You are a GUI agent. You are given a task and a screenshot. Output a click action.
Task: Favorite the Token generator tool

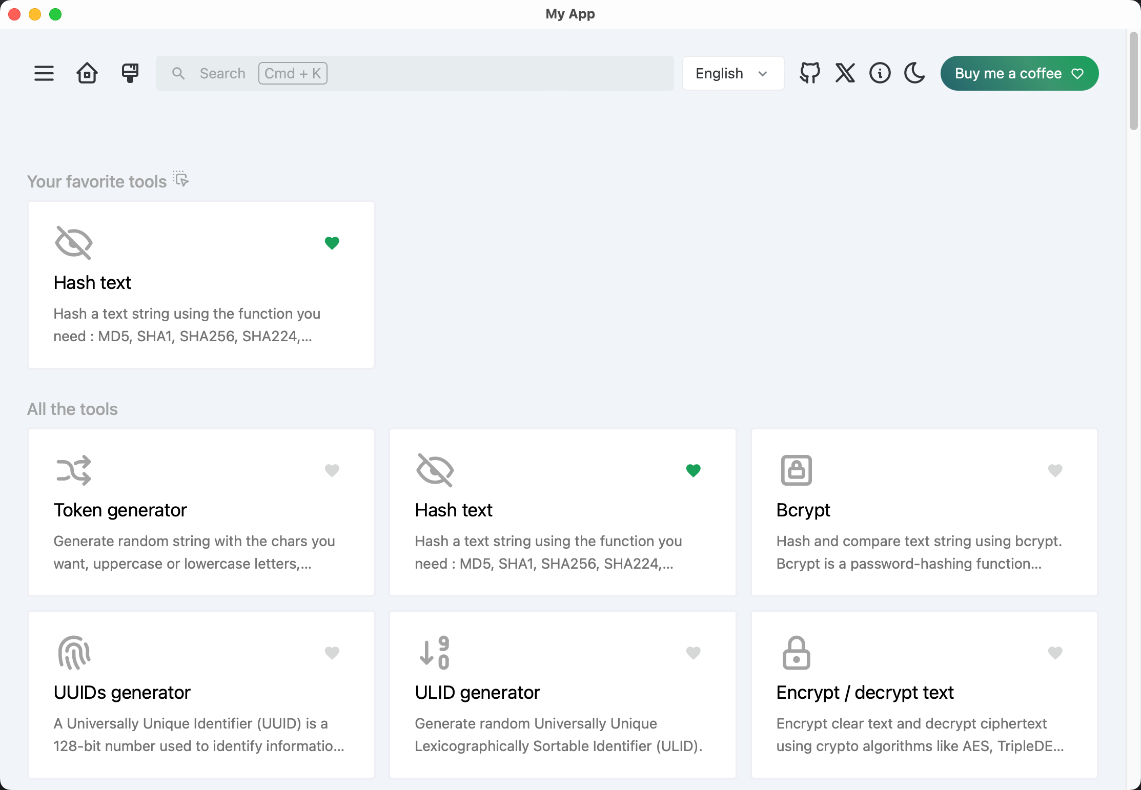[x=332, y=470]
